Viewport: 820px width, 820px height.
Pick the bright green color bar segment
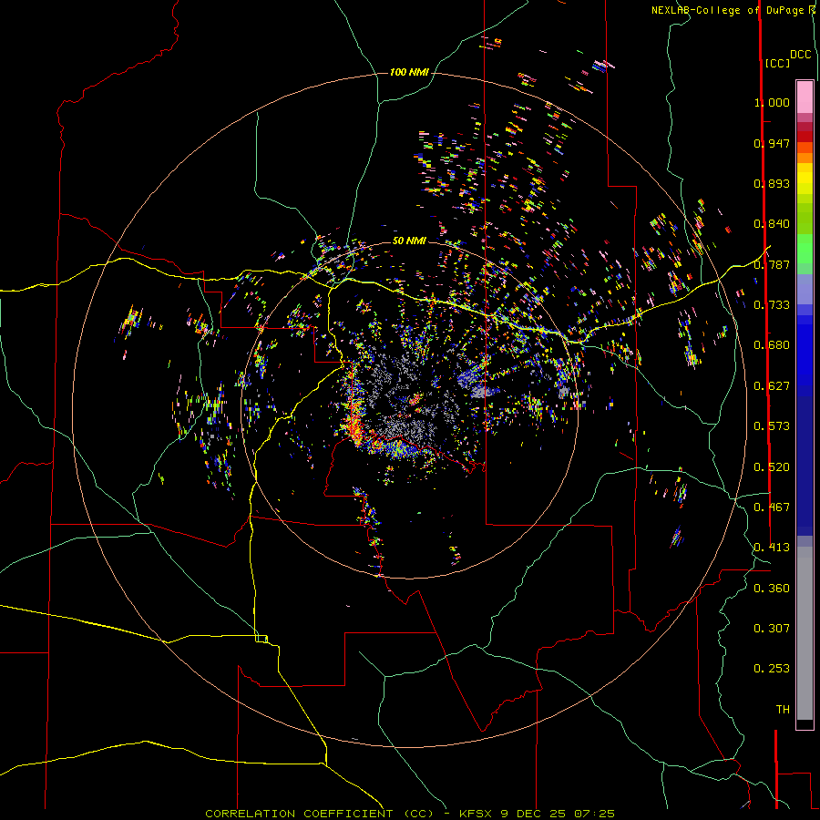point(805,249)
